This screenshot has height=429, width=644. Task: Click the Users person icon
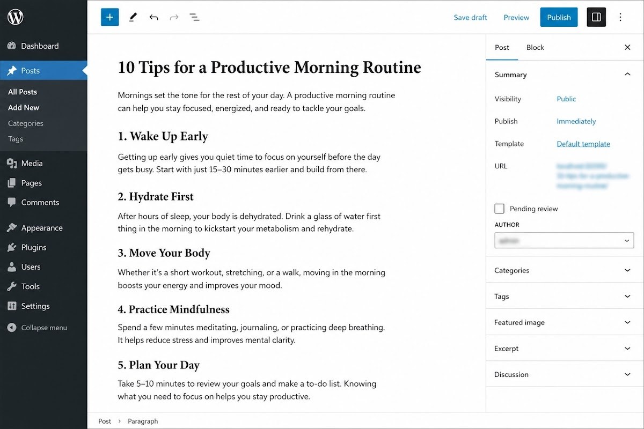coord(12,267)
